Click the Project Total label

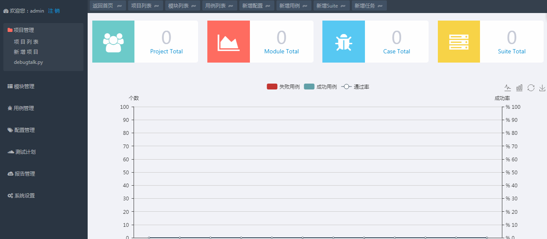point(166,51)
